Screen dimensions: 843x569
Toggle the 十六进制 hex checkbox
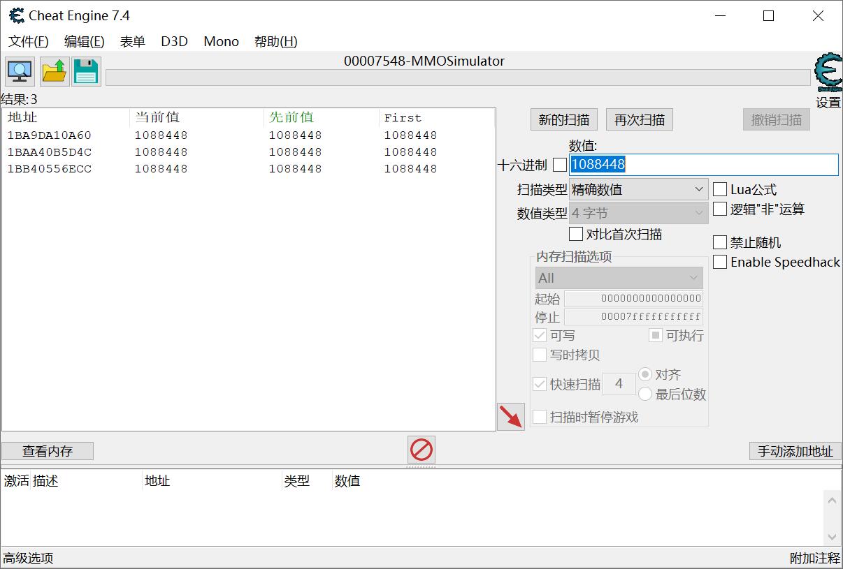pyautogui.click(x=560, y=165)
